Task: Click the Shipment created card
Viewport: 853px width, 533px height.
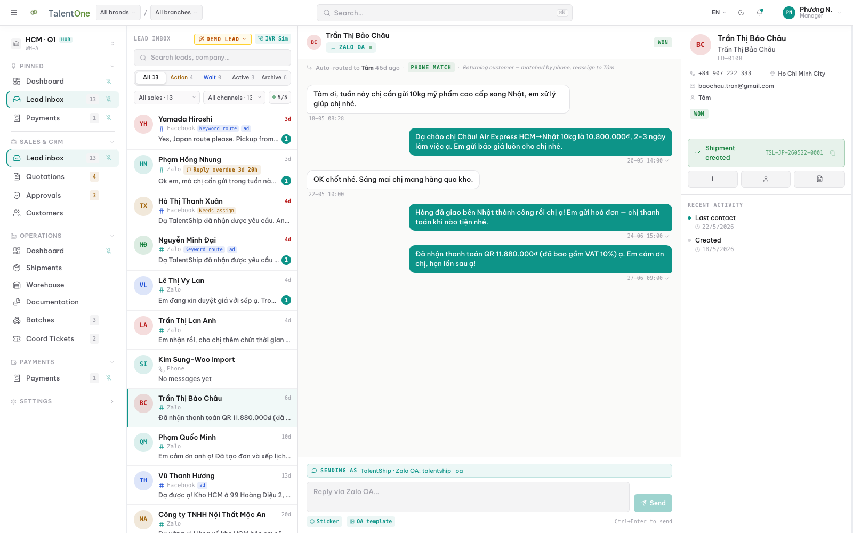Action: (766, 153)
